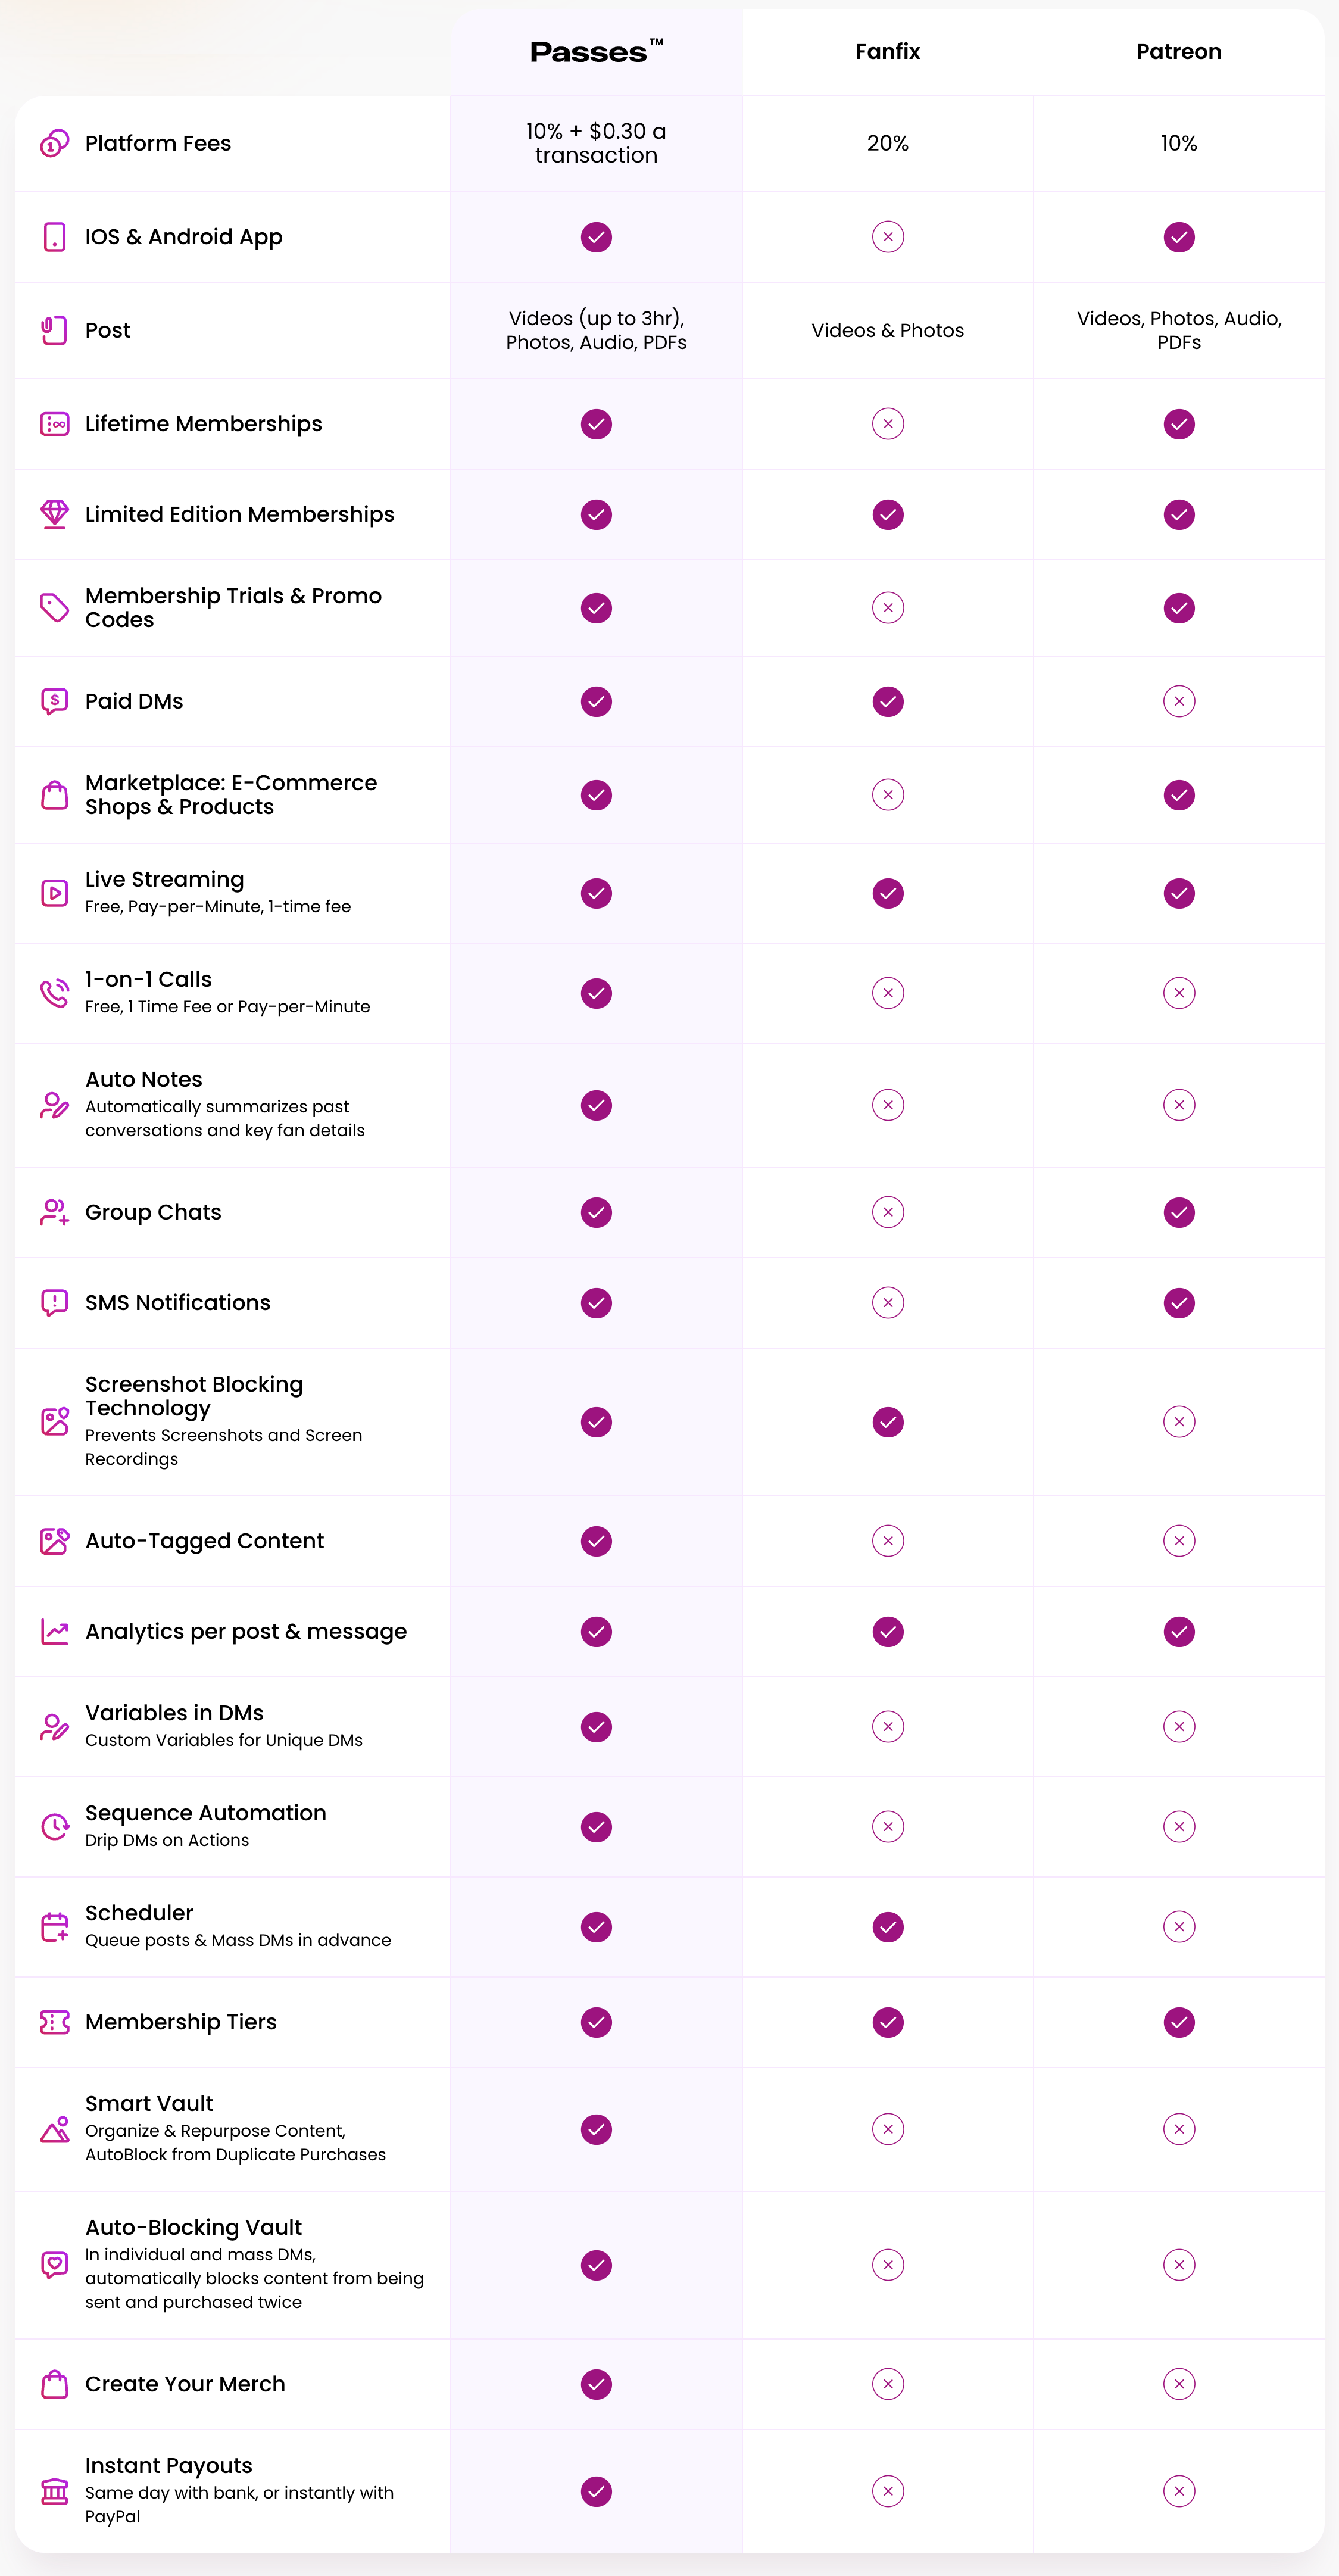Click the Live Streaming play icon

tap(54, 893)
